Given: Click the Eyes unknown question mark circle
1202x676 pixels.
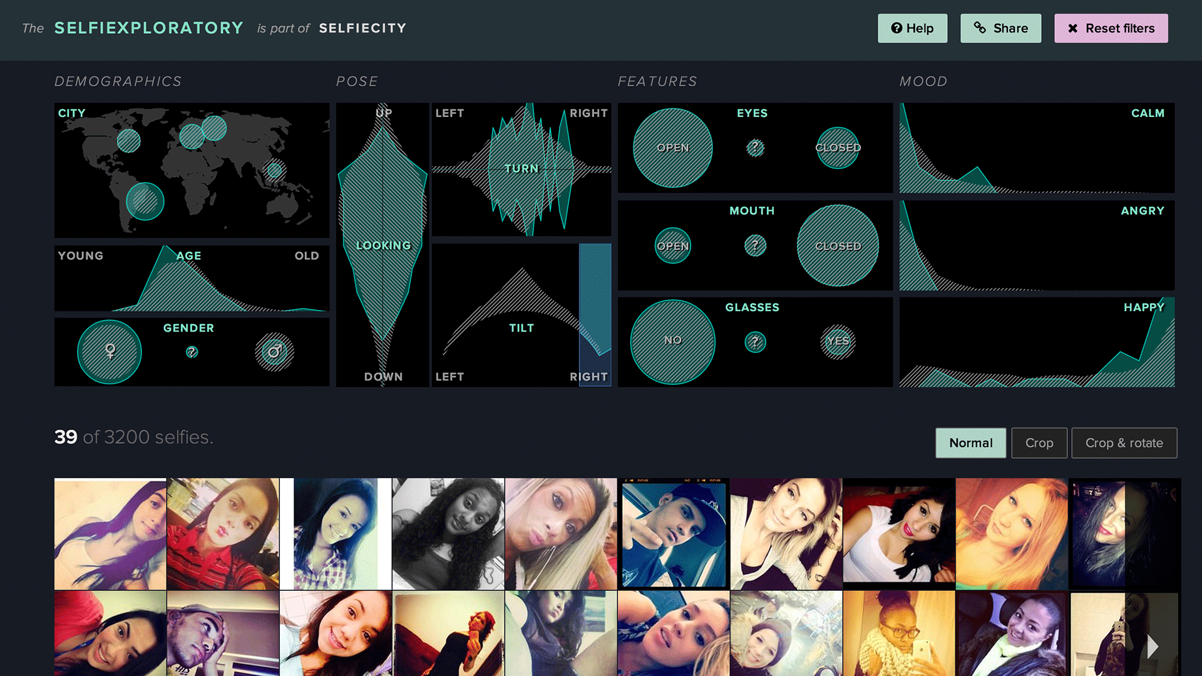Looking at the screenshot, I should pyautogui.click(x=755, y=148).
